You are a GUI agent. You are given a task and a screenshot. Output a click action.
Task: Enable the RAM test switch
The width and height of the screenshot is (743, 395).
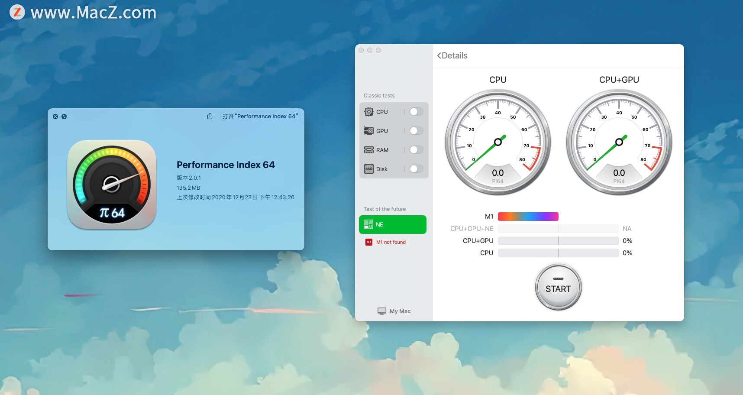416,150
